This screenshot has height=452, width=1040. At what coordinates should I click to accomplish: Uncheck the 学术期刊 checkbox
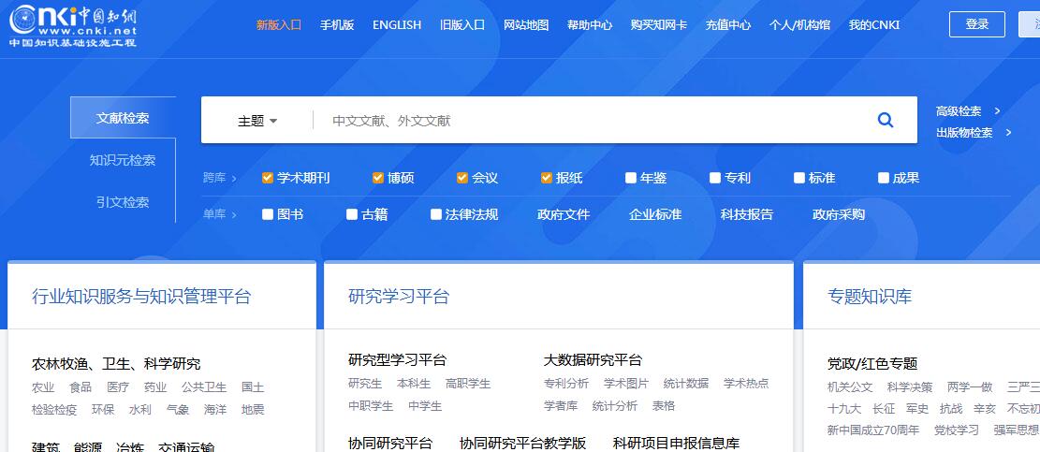coord(268,178)
